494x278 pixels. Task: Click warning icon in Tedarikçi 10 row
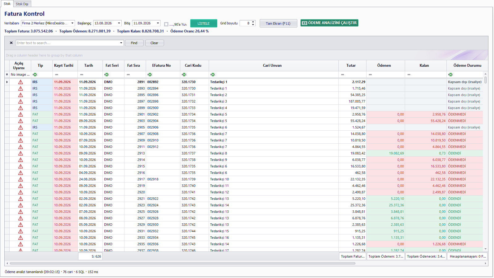pyautogui.click(x=20, y=179)
